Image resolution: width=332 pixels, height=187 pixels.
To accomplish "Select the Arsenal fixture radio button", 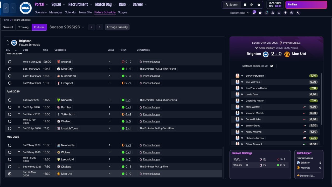I will (10, 62).
